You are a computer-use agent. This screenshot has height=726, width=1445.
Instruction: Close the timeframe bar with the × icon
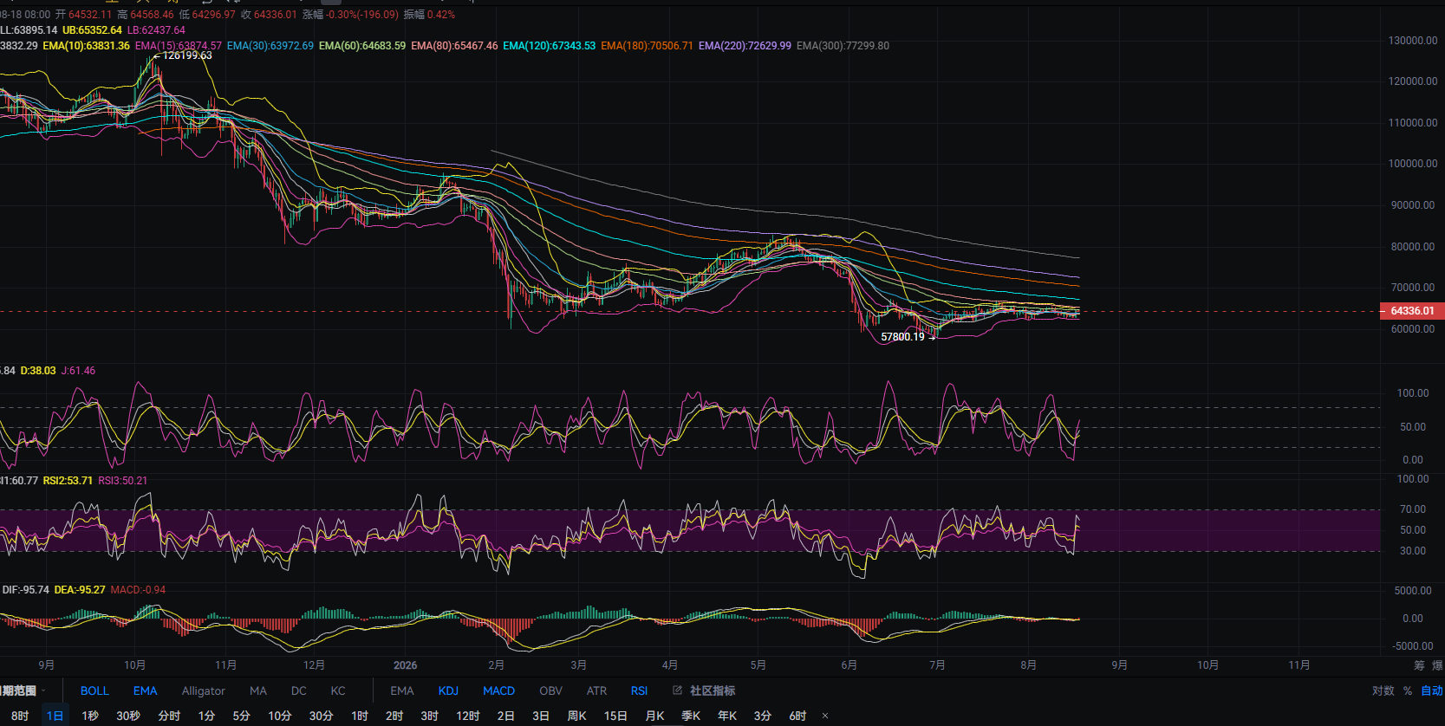825,716
